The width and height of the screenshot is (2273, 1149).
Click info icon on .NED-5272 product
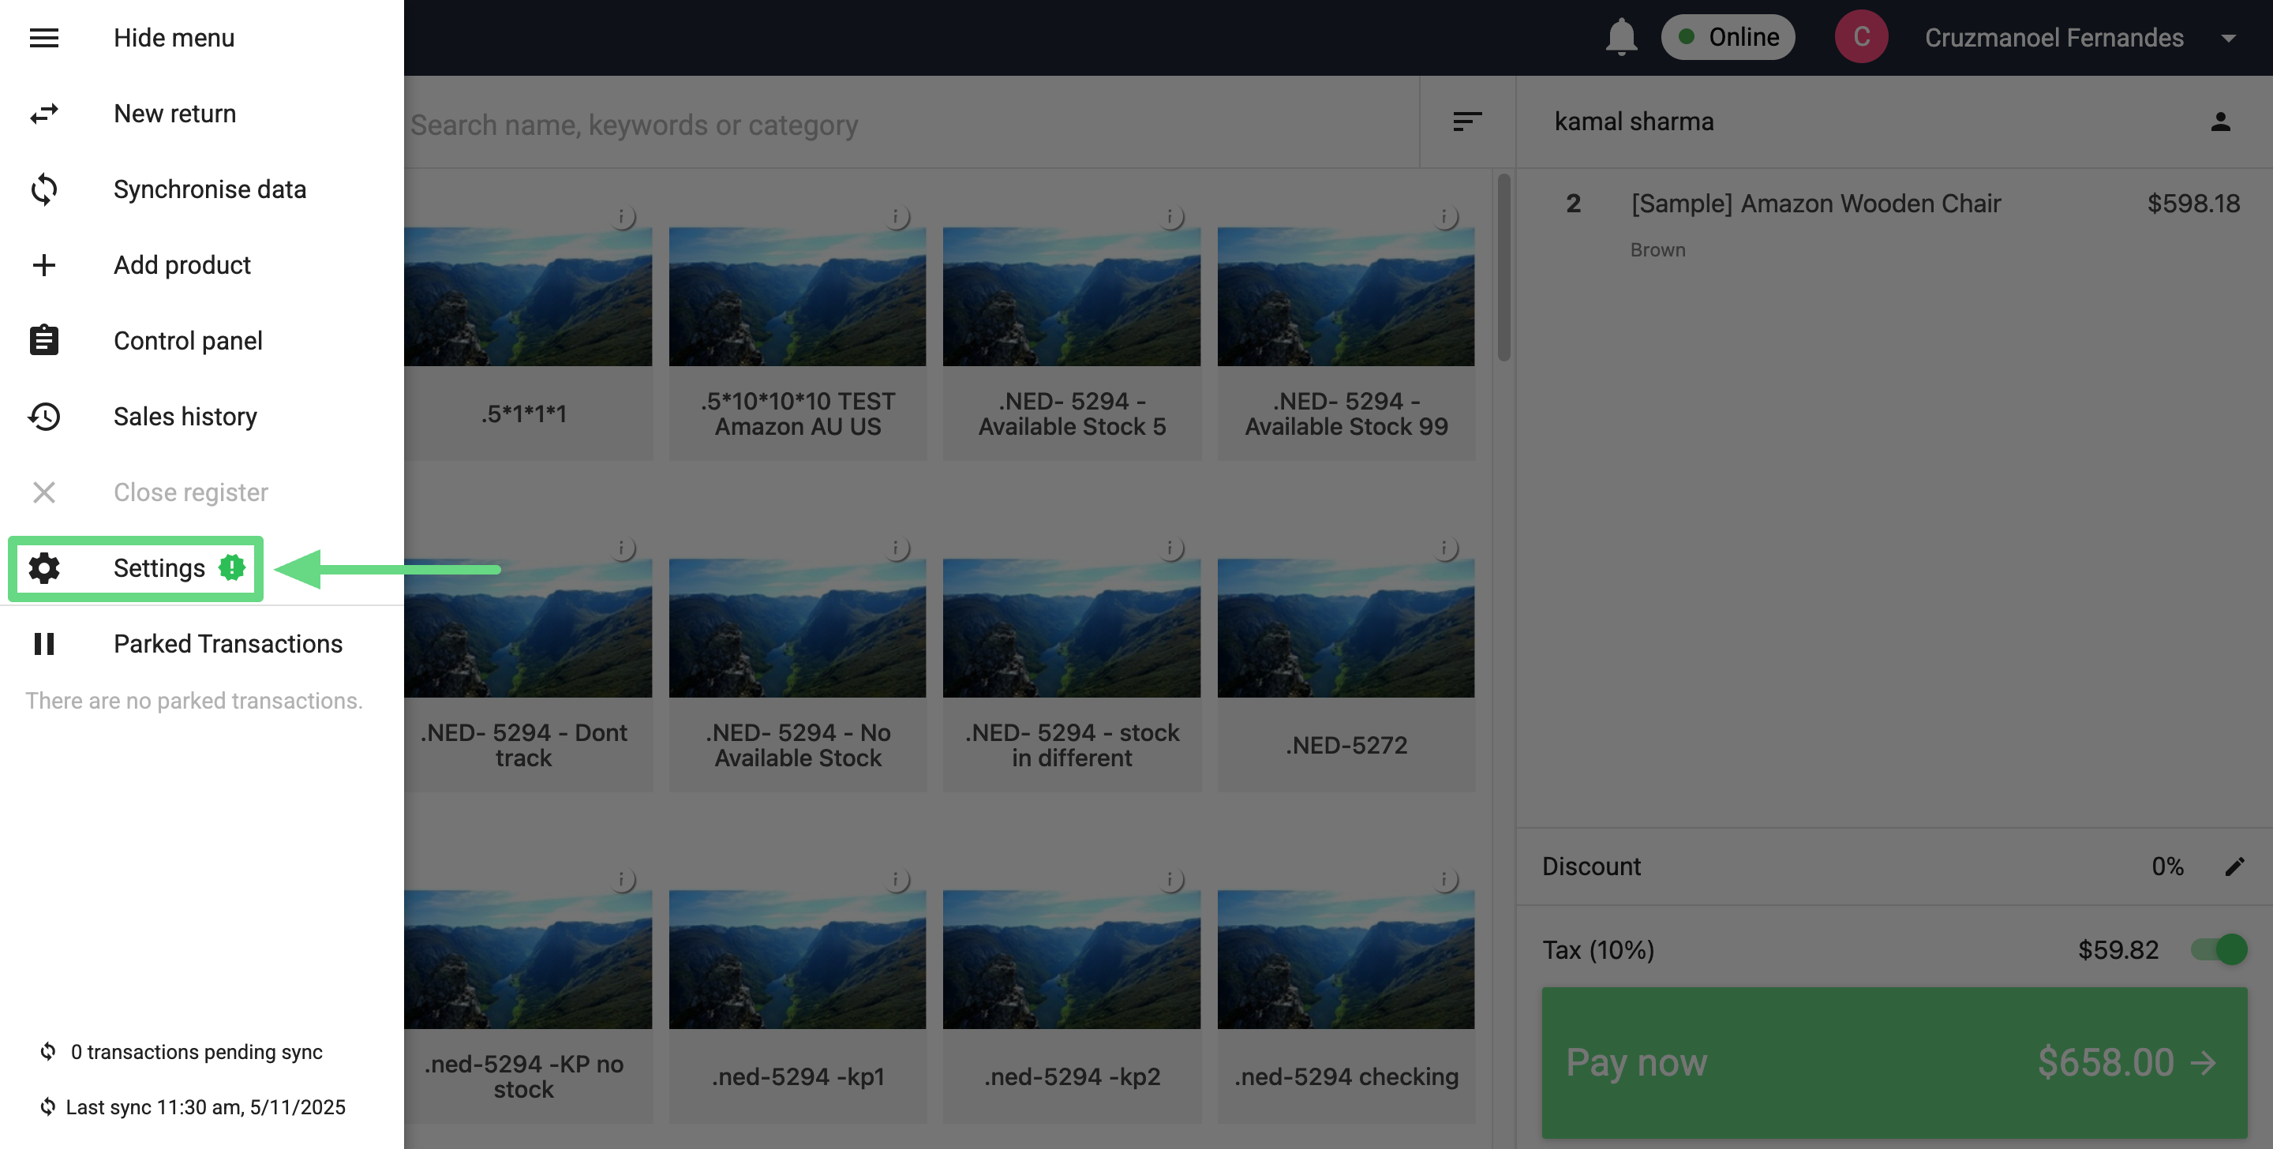coord(1444,548)
